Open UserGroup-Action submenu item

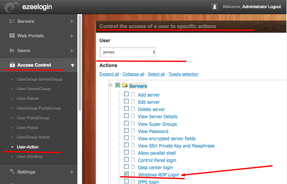point(33,137)
